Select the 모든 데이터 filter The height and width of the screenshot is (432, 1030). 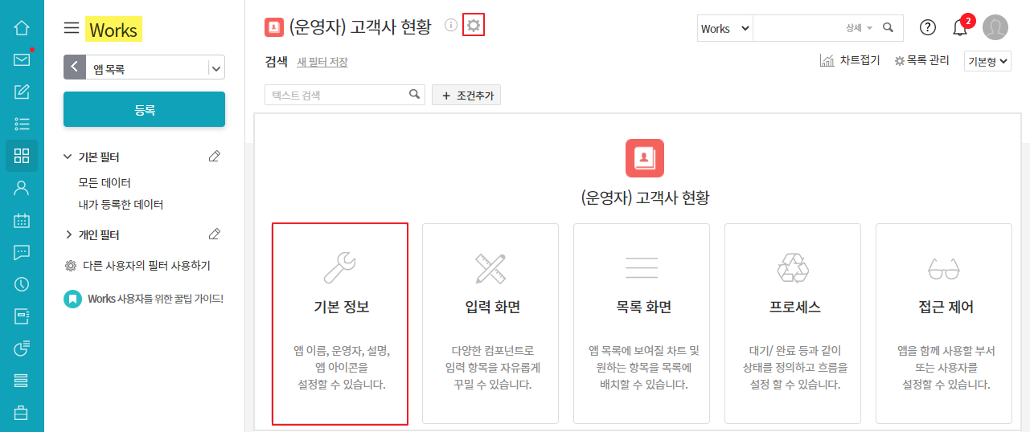point(105,182)
